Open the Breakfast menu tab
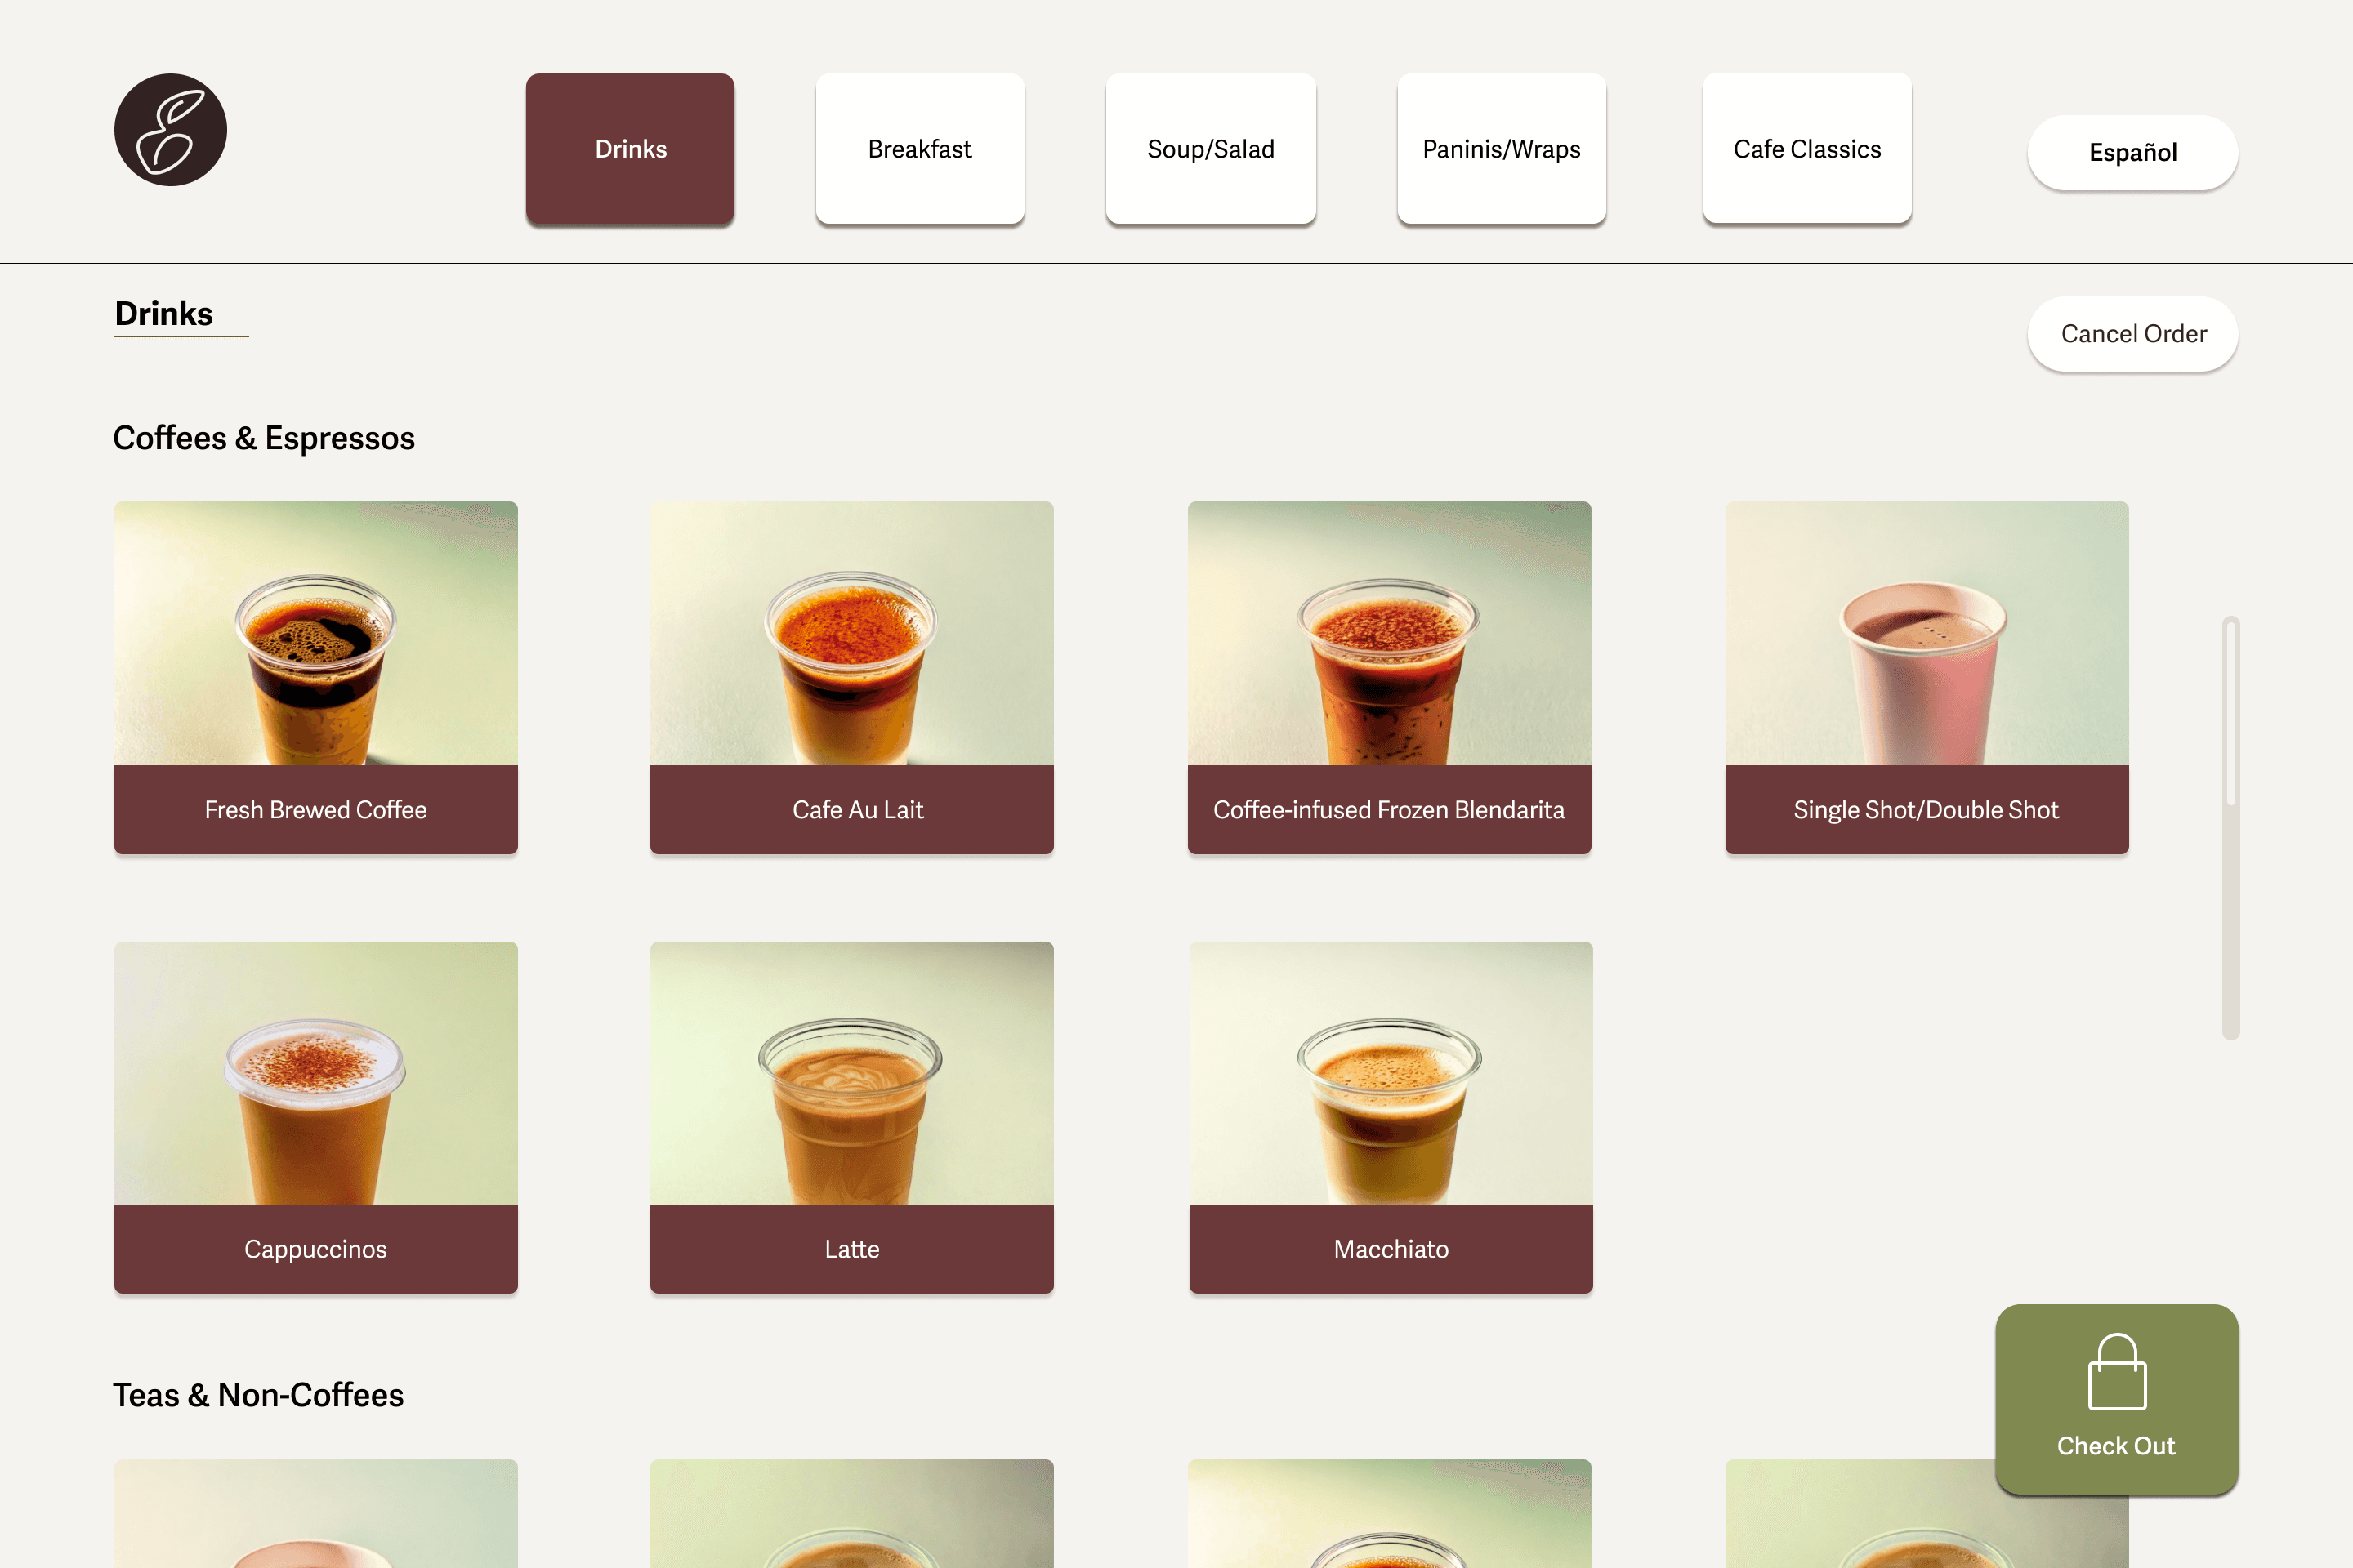 coord(919,149)
